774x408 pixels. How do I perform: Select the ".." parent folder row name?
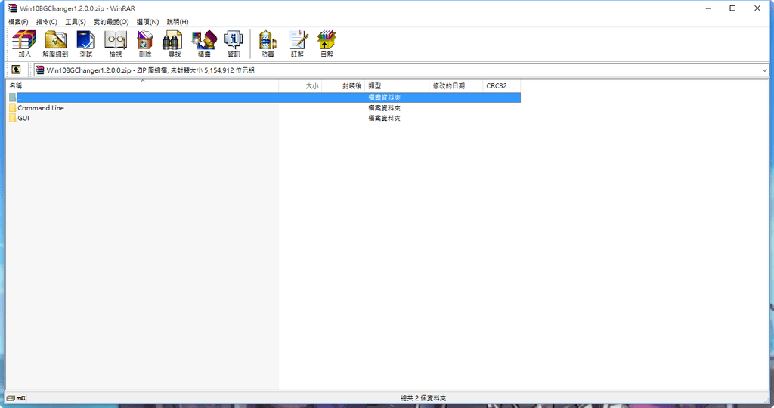click(x=19, y=97)
